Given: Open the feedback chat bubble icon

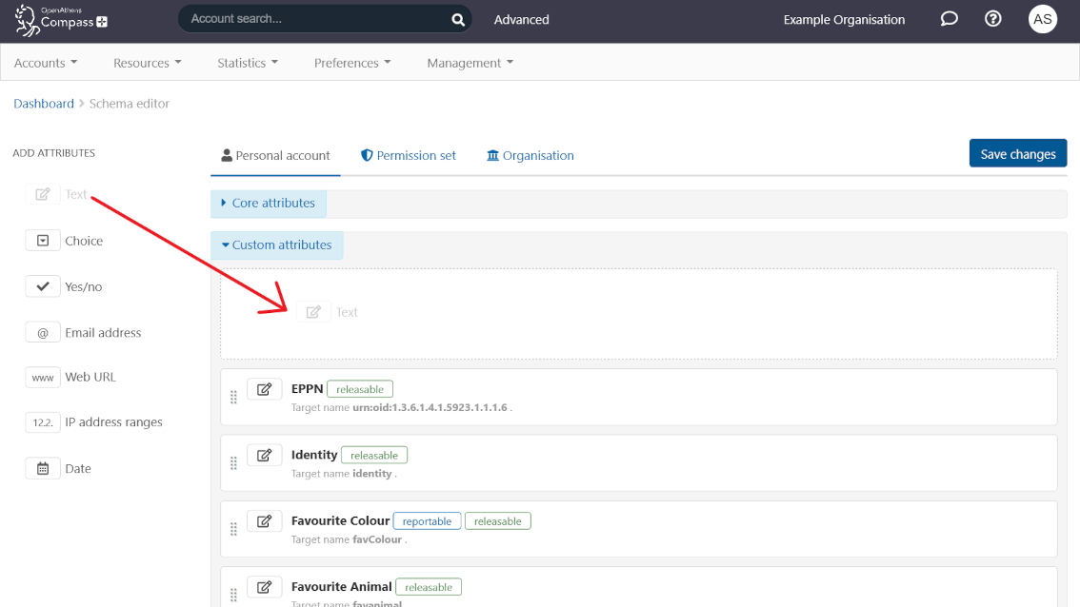Looking at the screenshot, I should [x=949, y=19].
